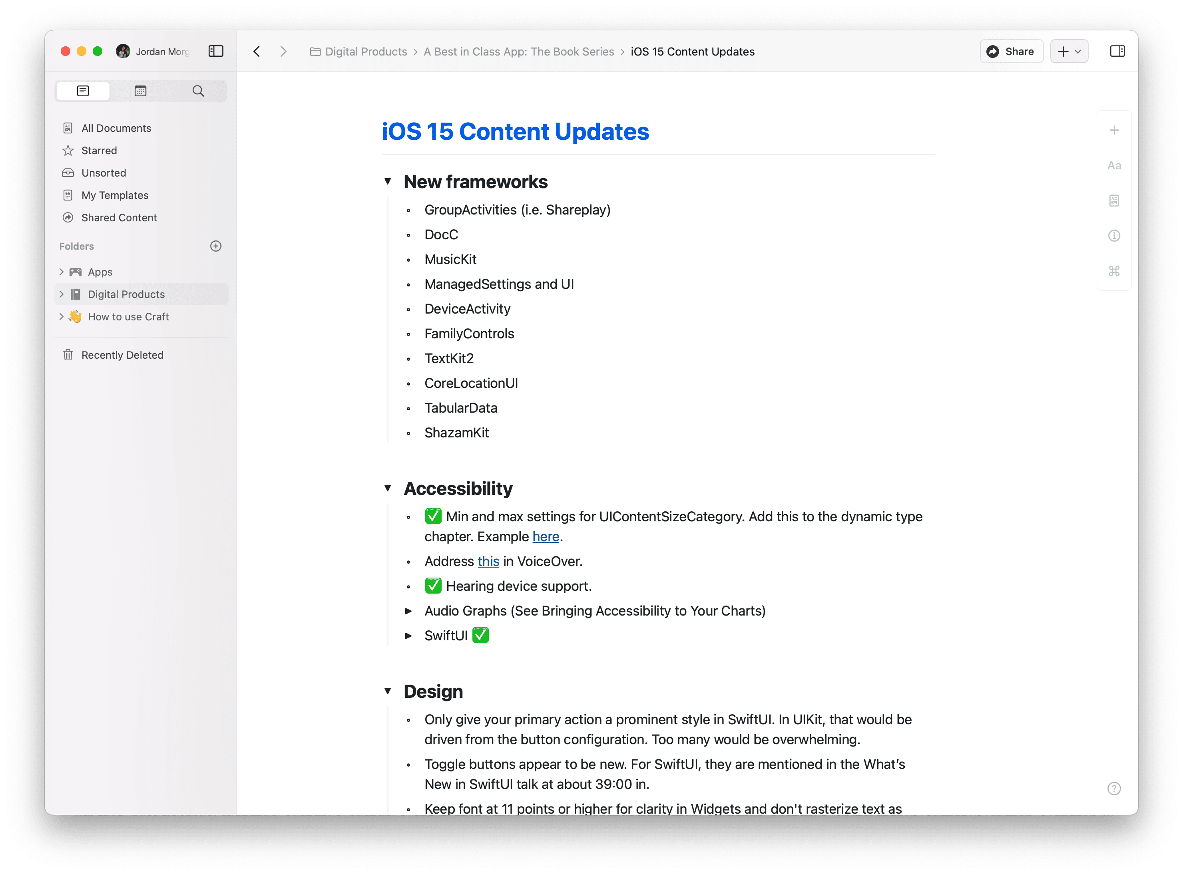Image resolution: width=1183 pixels, height=874 pixels.
Task: Open the page style icon in right rail
Action: click(x=1114, y=201)
